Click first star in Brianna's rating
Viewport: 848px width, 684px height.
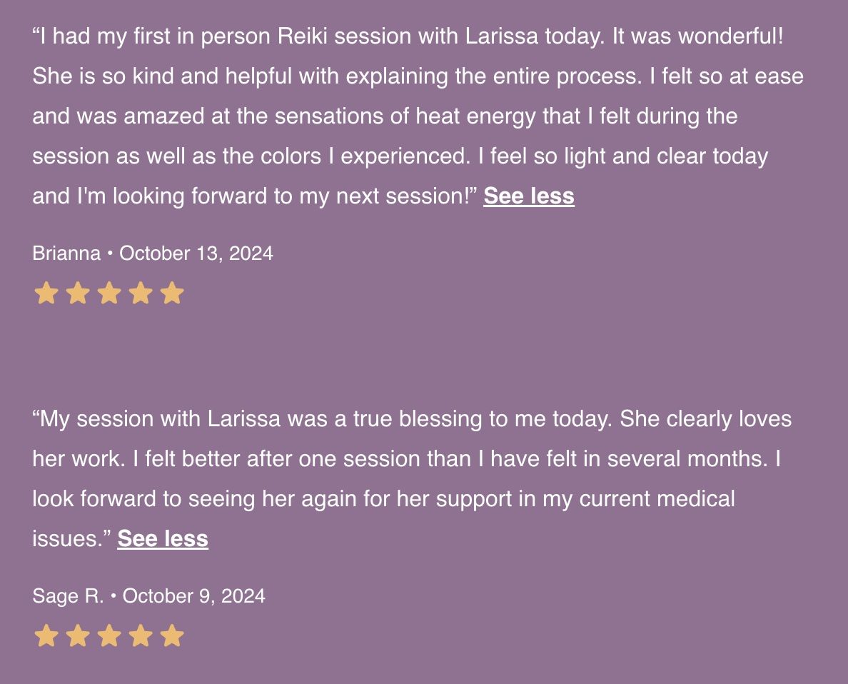(46, 293)
